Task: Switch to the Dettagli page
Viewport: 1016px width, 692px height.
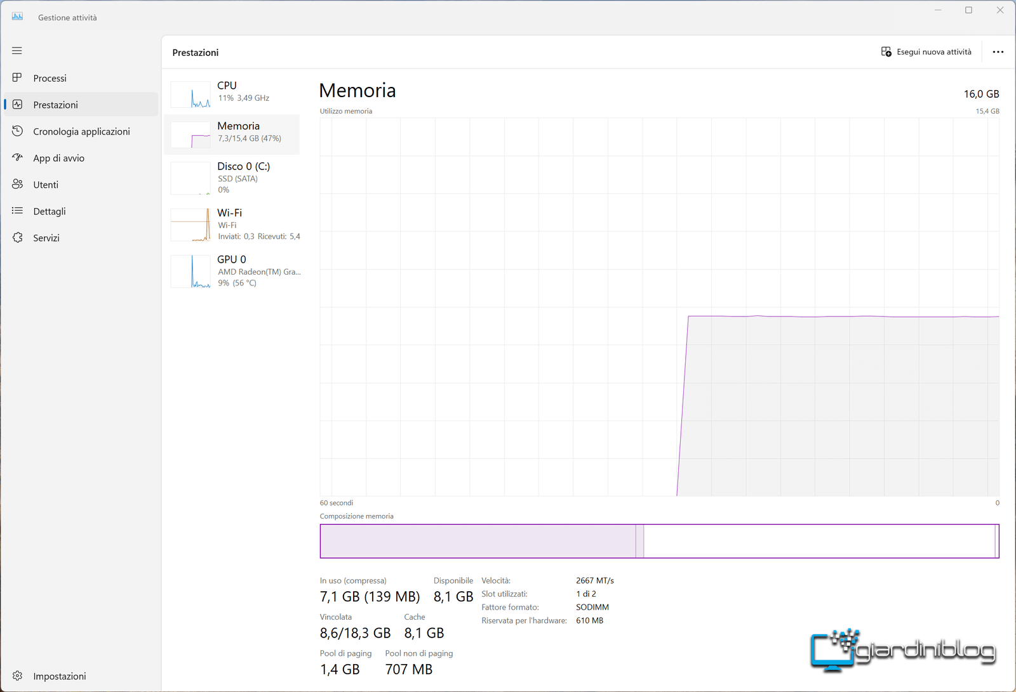Action: (x=81, y=211)
